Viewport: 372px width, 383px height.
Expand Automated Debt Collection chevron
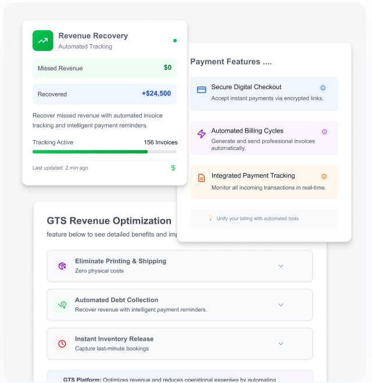(281, 305)
